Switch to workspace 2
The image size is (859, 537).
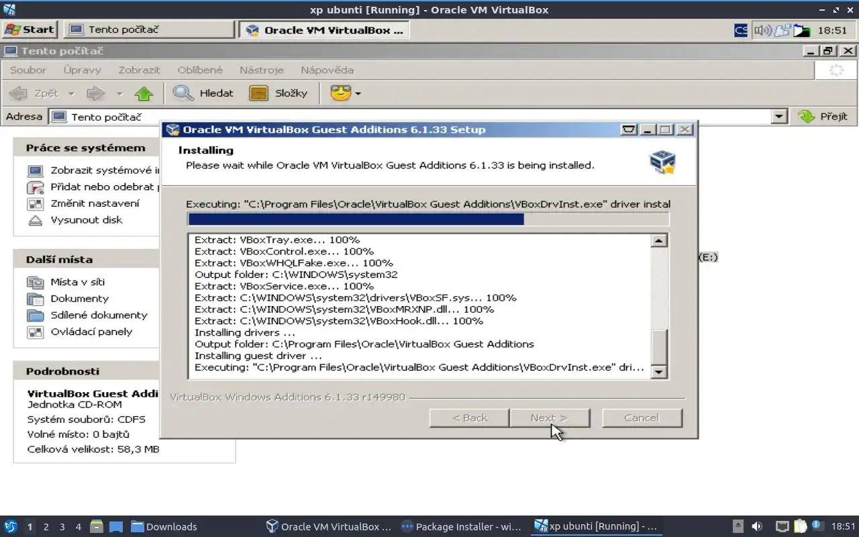pos(46,527)
